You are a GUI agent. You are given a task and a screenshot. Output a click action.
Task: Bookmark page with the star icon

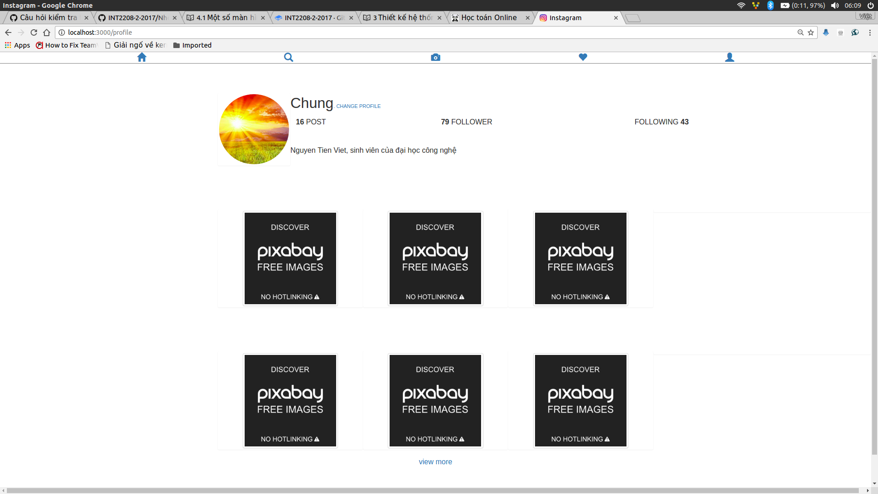point(811,32)
